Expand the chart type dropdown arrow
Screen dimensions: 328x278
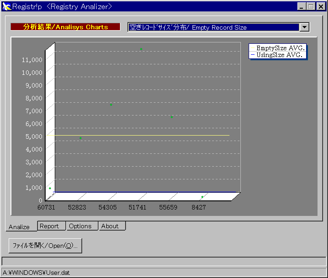305,27
